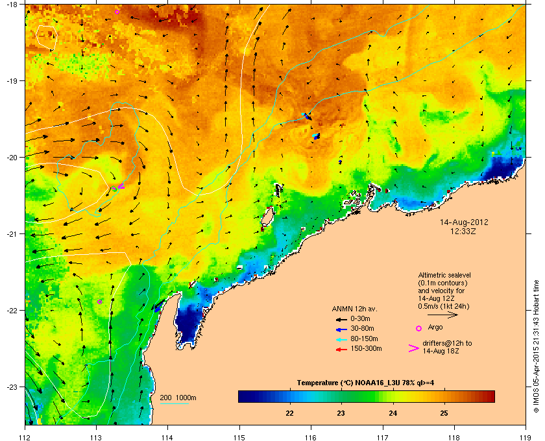Select the Argo float marker near 113°E, 22°S

(x=100, y=302)
